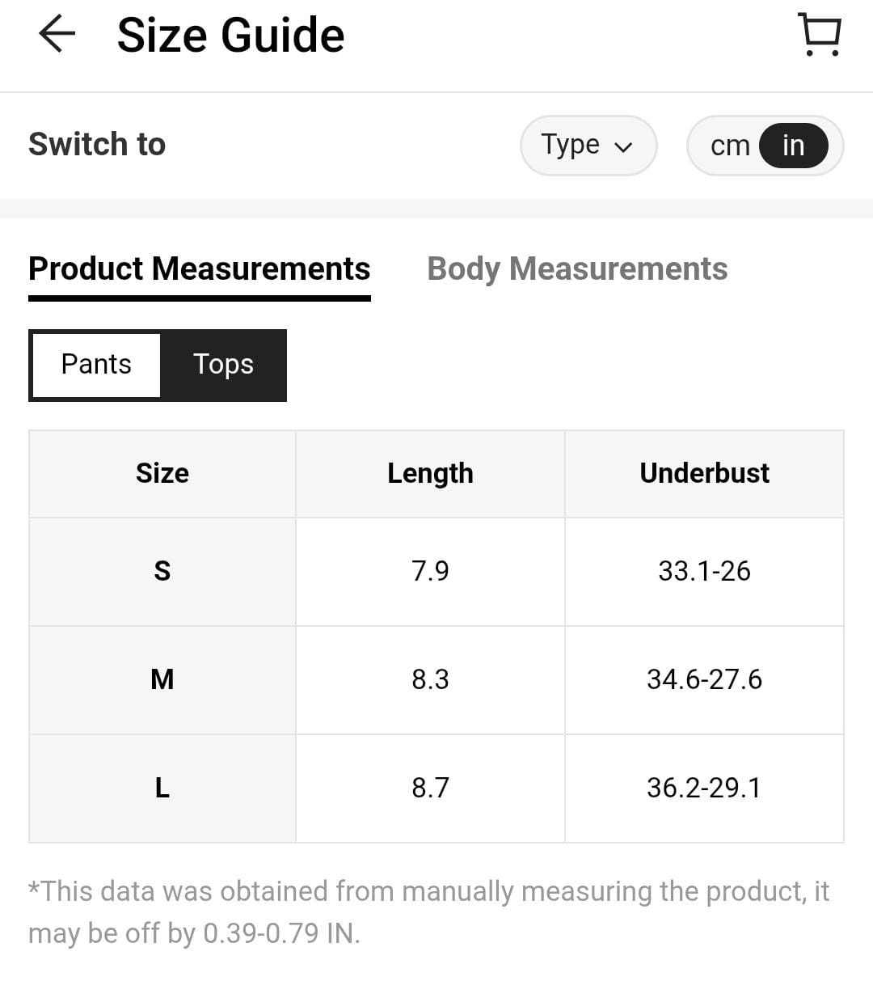The height and width of the screenshot is (981, 873).
Task: Select the in unit option
Action: pyautogui.click(x=793, y=146)
